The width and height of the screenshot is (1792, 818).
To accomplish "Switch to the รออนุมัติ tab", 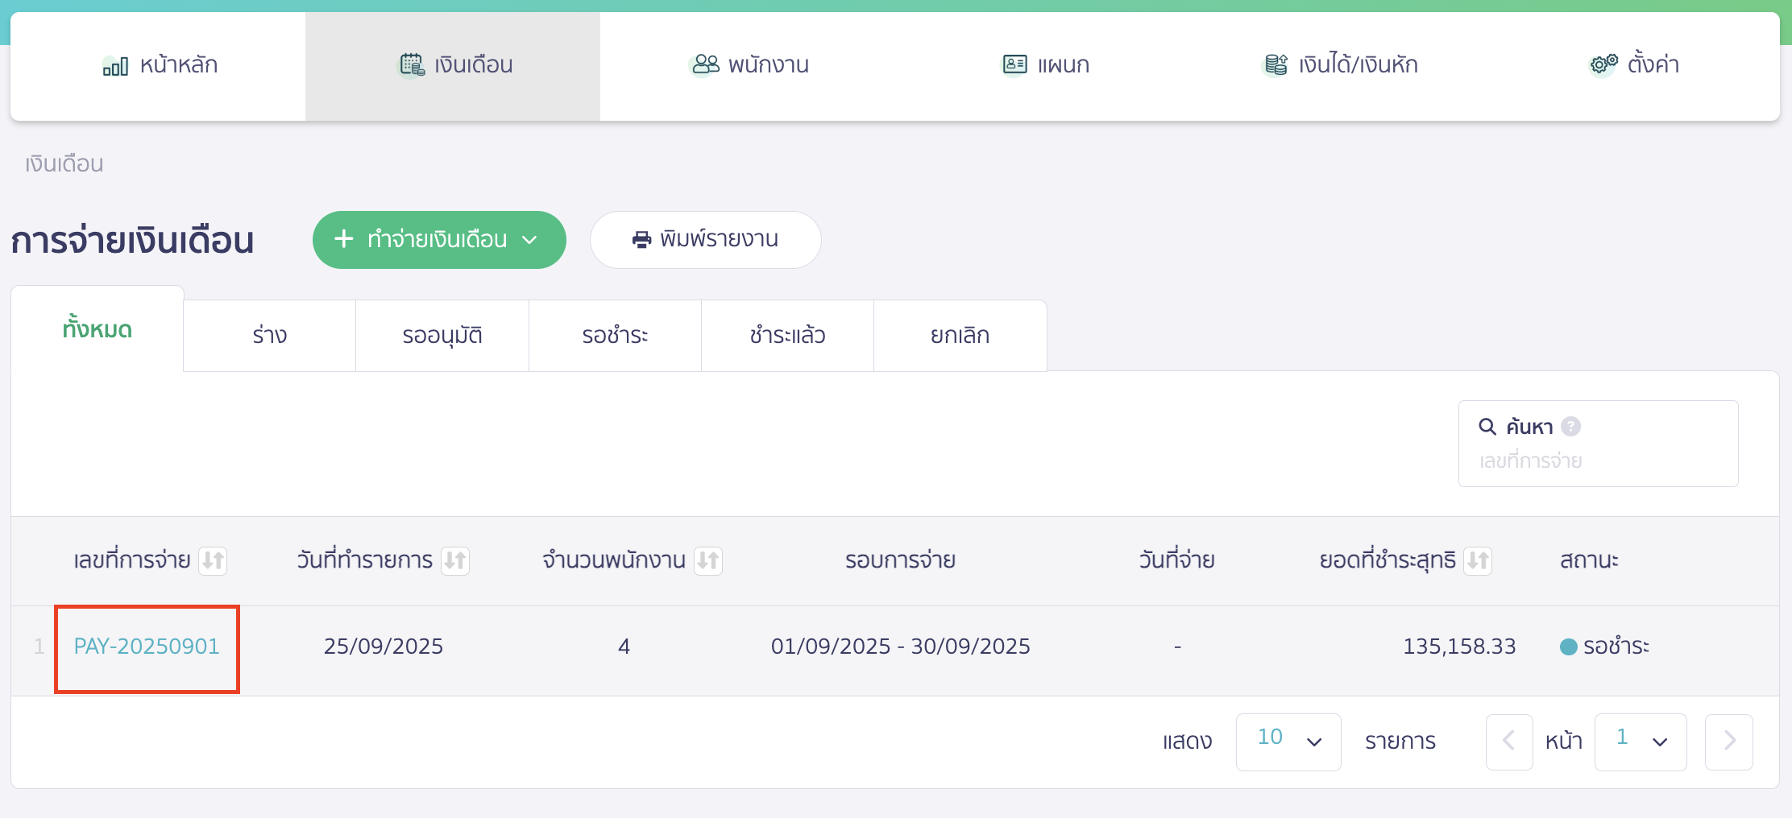I will 442,336.
